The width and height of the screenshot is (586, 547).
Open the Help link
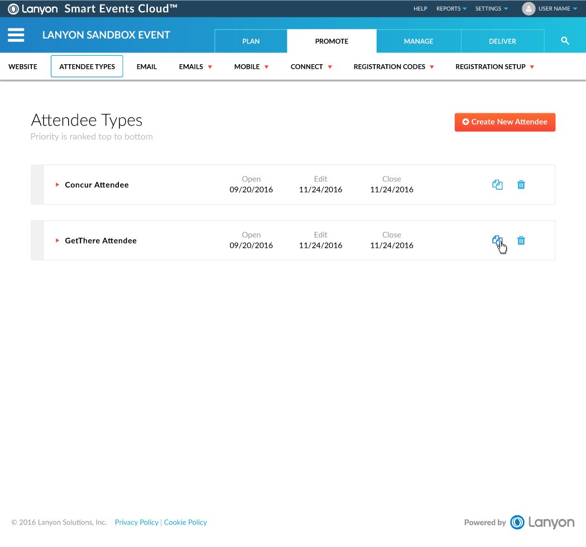(420, 8)
